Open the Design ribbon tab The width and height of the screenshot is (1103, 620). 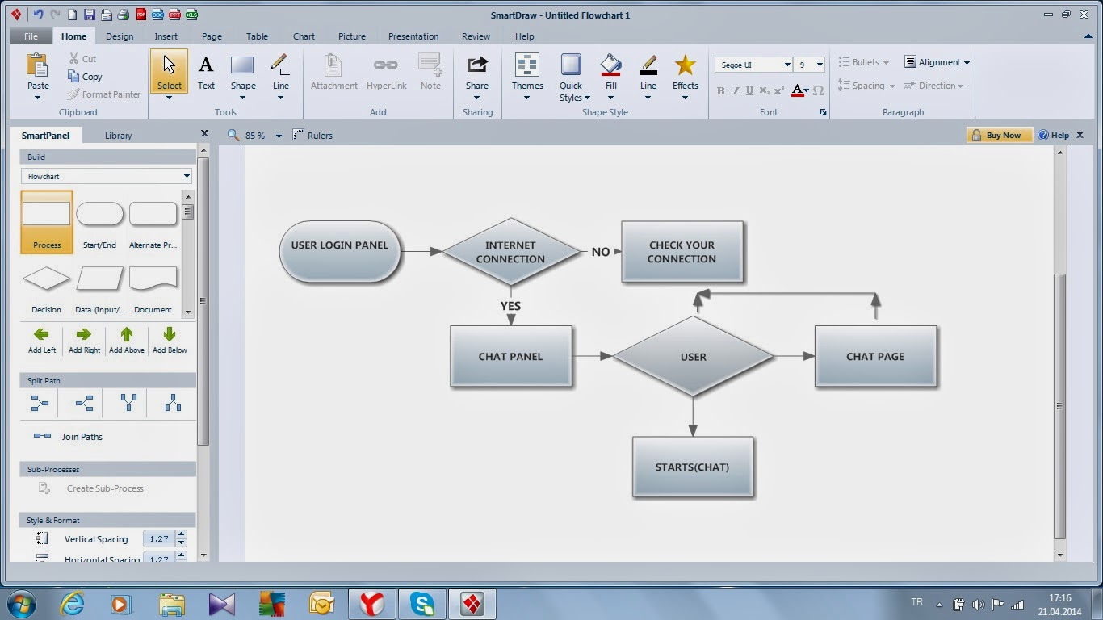120,36
